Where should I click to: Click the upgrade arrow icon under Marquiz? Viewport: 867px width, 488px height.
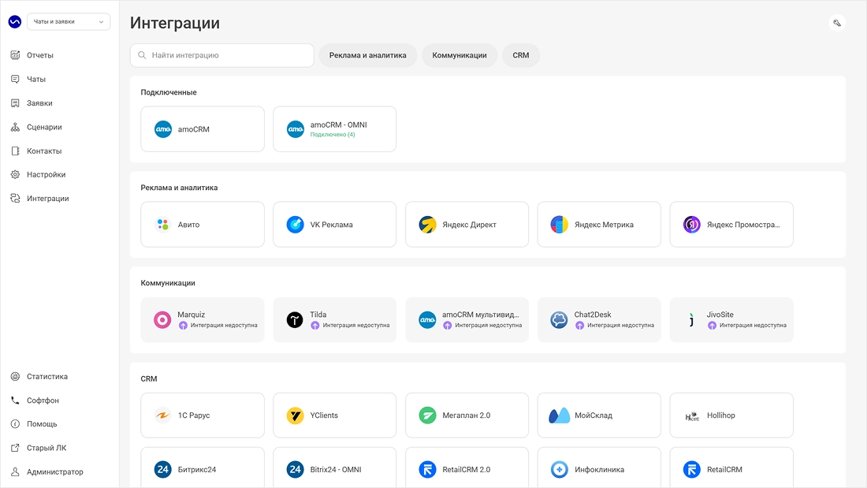coord(183,326)
